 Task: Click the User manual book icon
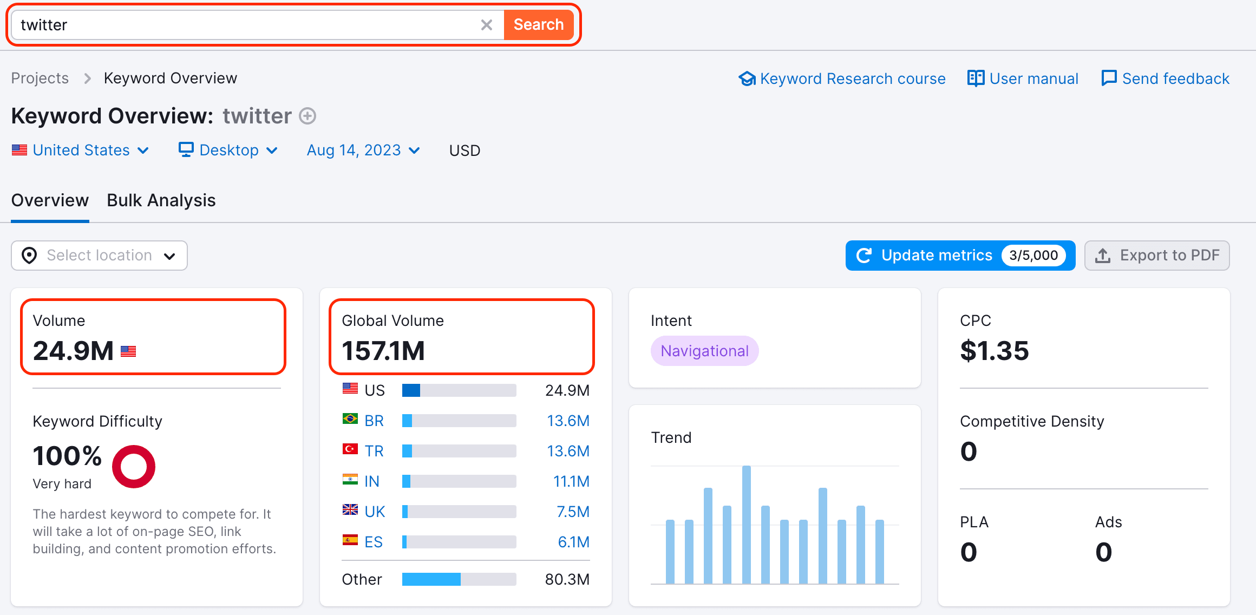[976, 78]
